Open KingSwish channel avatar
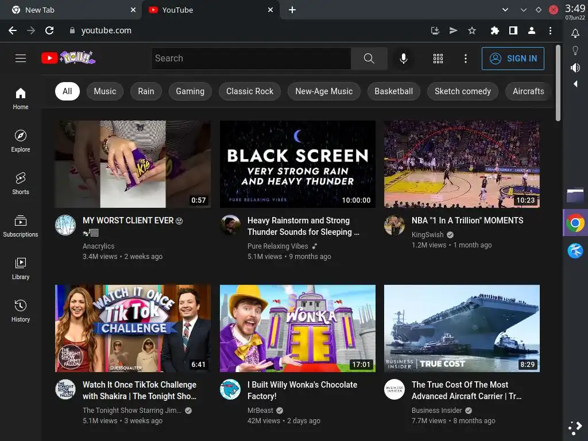The width and height of the screenshot is (588, 441). coord(394,225)
